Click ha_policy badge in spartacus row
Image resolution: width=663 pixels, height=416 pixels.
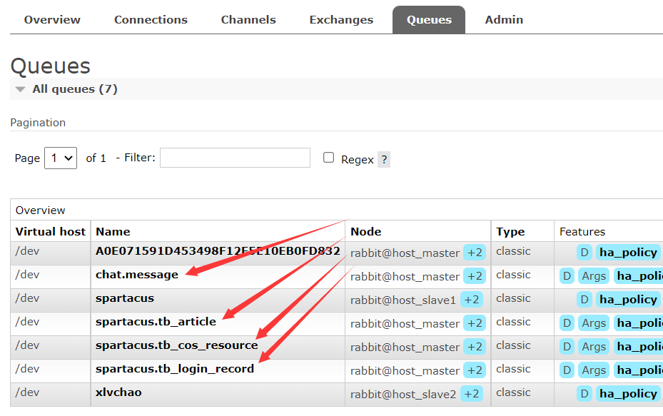point(628,300)
